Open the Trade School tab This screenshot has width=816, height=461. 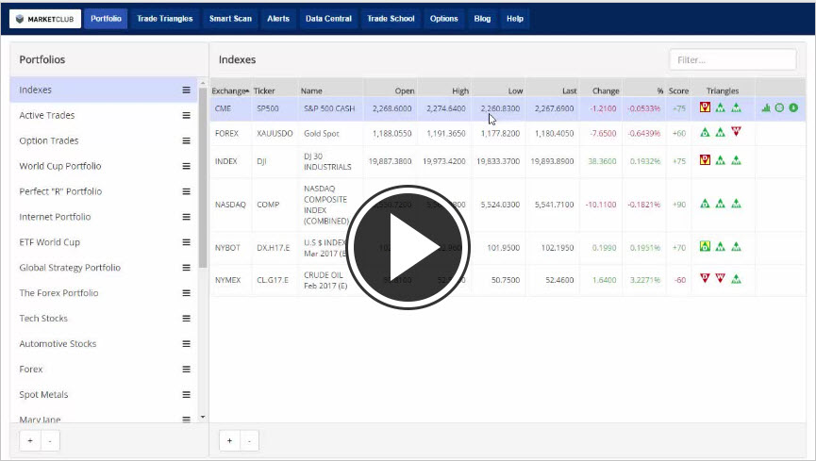tap(391, 19)
